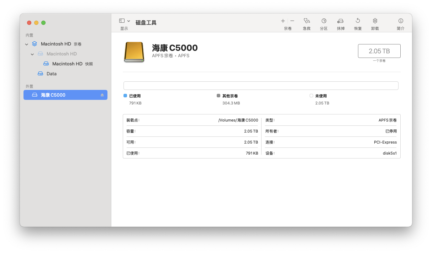Toggle the 其他宗卷 legend marker

click(218, 95)
